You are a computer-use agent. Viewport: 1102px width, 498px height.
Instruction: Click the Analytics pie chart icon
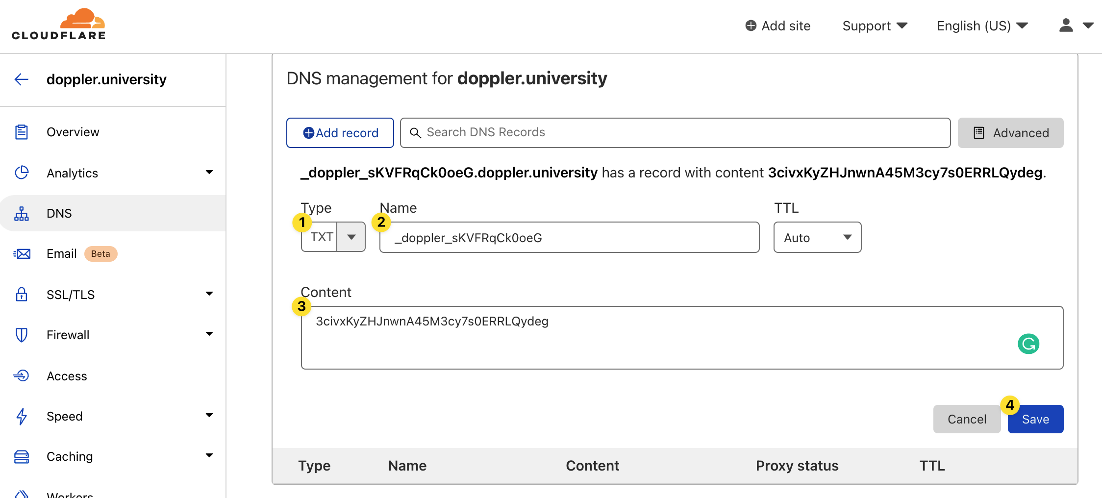click(22, 173)
